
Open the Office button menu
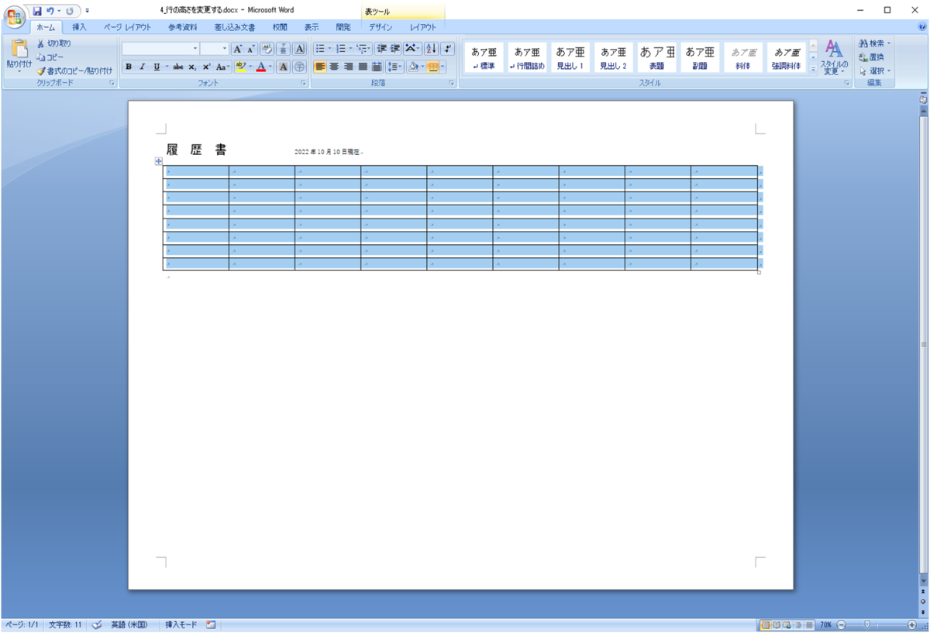pyautogui.click(x=15, y=18)
